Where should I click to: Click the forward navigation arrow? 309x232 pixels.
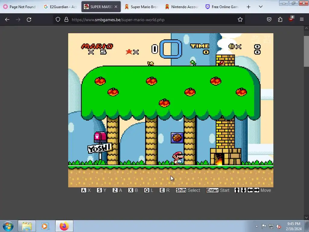pyautogui.click(x=18, y=20)
